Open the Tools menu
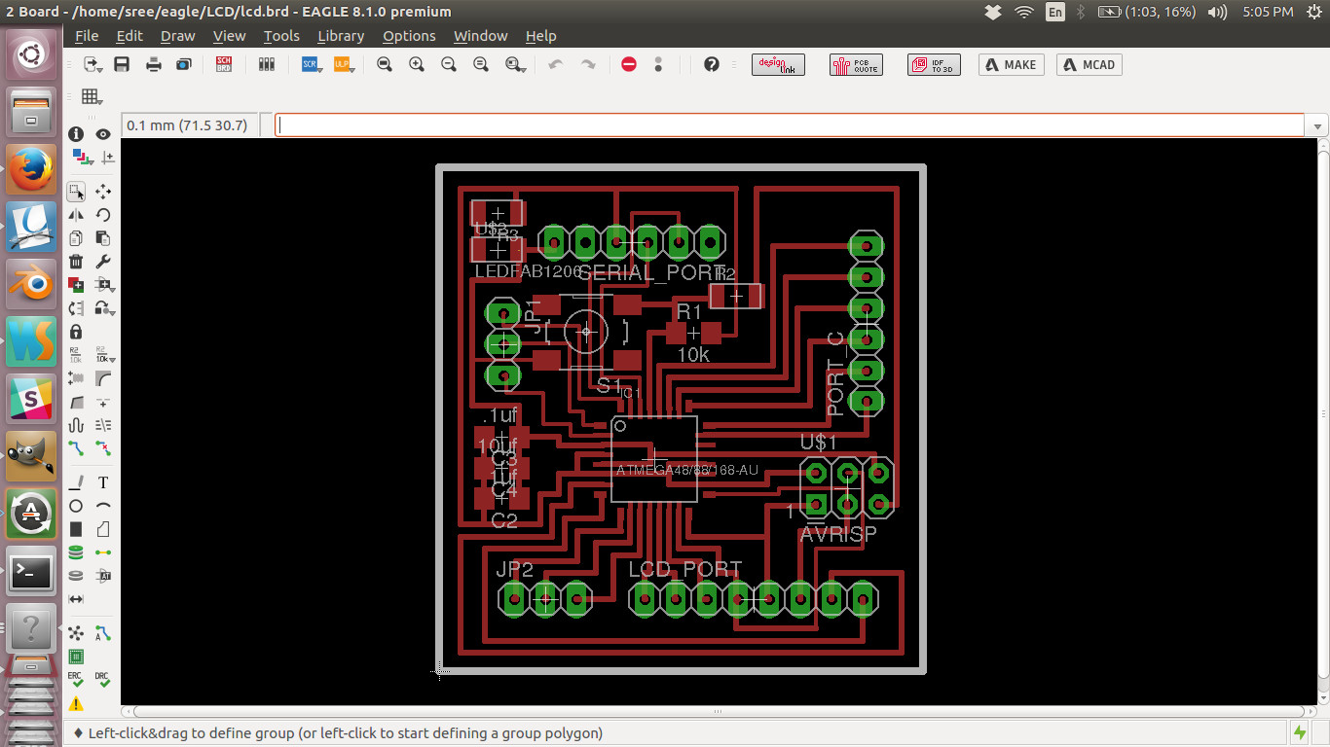 (281, 36)
